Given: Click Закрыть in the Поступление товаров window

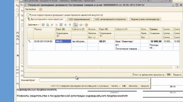Looking at the screenshot, I should 145,86.
